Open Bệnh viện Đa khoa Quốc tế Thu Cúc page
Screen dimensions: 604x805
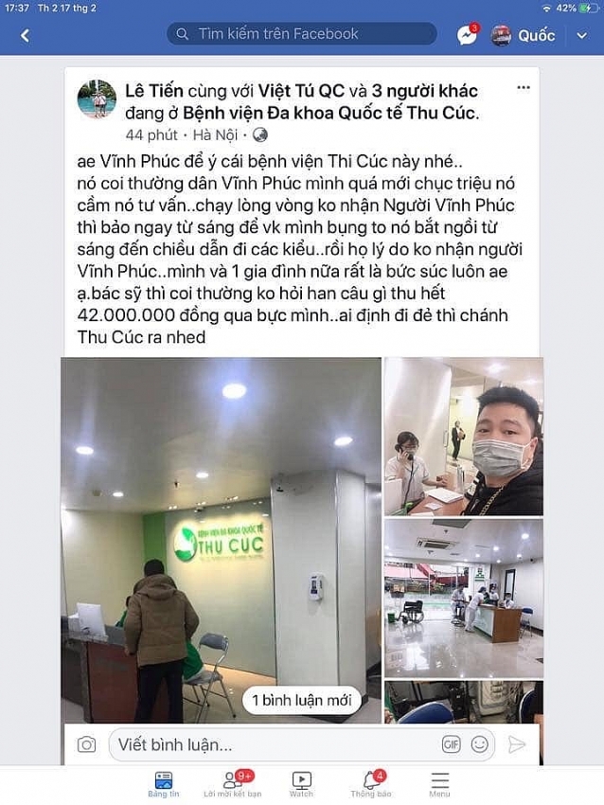330,113
